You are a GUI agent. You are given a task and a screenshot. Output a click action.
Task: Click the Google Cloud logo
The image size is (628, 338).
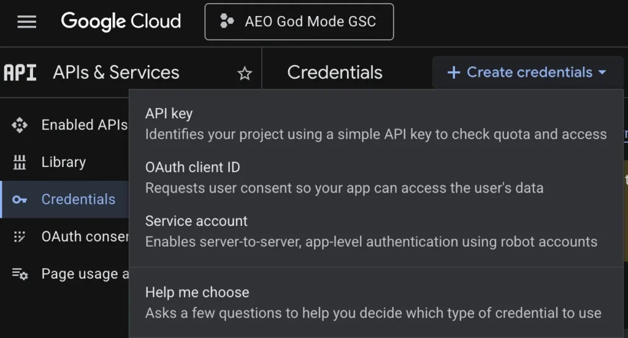(x=121, y=22)
